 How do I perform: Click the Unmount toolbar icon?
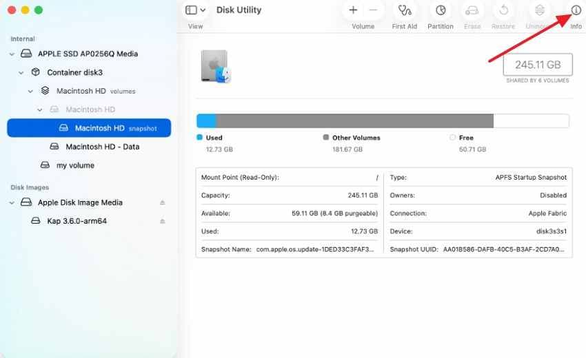point(539,10)
